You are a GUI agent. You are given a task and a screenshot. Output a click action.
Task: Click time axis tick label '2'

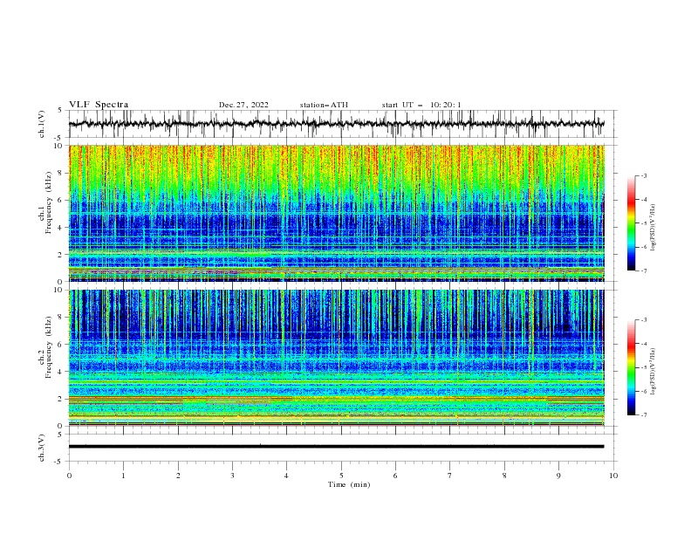[178, 476]
